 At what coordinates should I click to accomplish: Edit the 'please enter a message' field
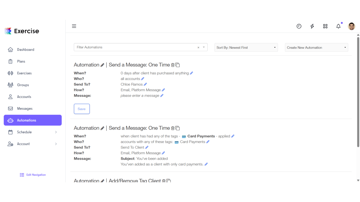click(x=162, y=96)
